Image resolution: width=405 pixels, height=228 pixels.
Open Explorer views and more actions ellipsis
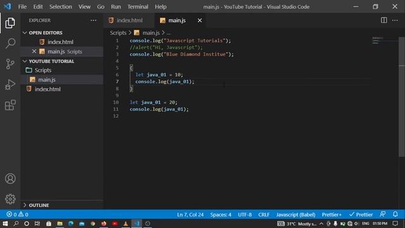click(93, 20)
